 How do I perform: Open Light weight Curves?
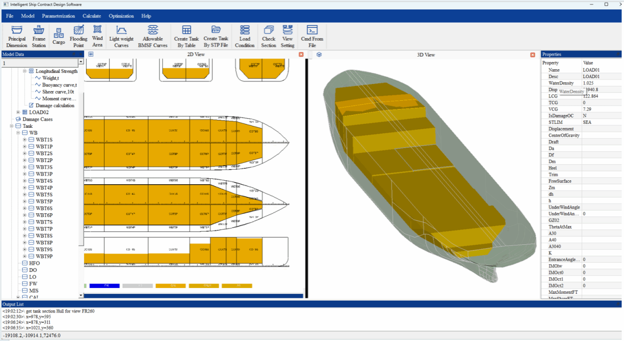coord(121,36)
